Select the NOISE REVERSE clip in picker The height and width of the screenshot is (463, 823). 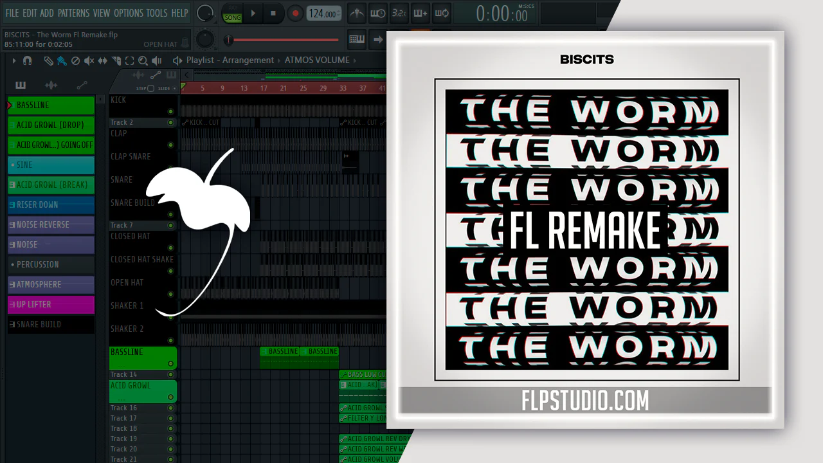(51, 224)
